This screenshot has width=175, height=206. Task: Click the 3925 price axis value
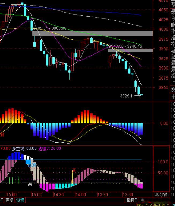[x=163, y=59]
